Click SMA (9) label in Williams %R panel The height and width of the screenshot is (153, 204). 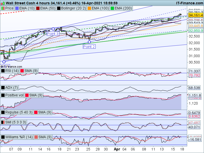[45, 137]
